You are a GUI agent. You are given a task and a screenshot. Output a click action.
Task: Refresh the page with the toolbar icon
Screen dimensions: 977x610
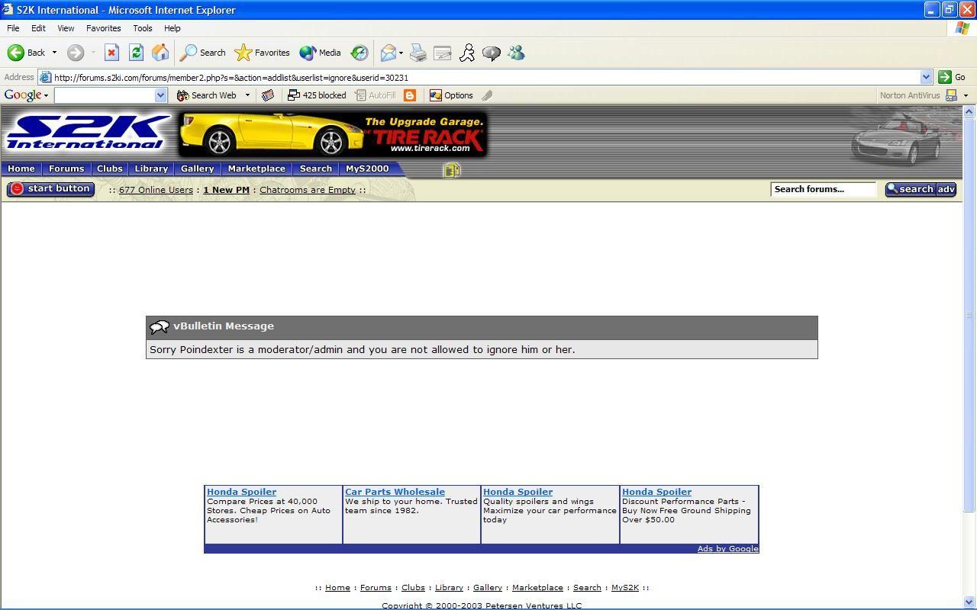[136, 53]
